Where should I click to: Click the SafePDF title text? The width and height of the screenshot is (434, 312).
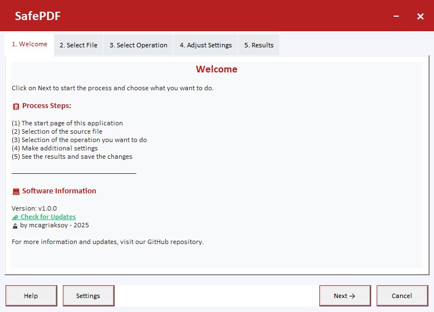tap(38, 16)
